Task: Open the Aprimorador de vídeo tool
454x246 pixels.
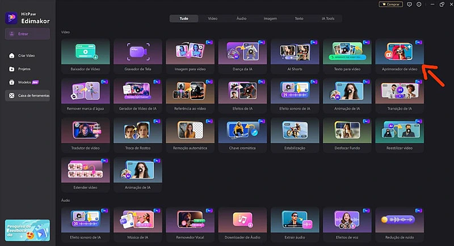Action: [x=400, y=54]
